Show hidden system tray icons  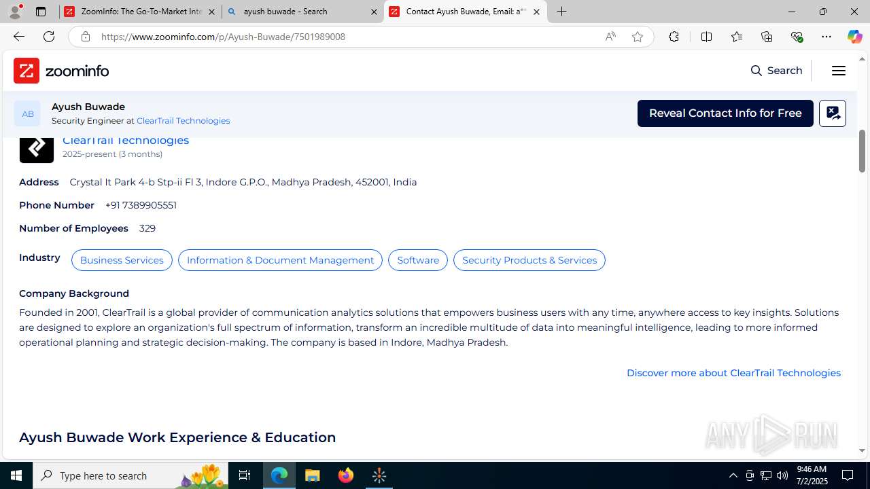coord(733,475)
